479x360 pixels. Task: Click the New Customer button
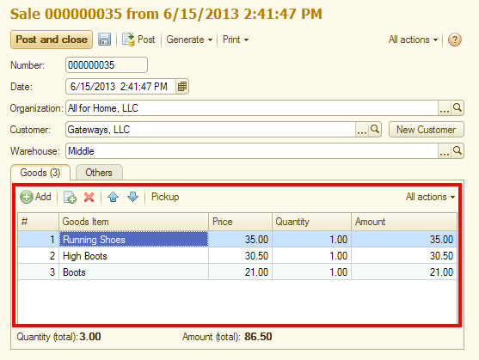point(427,130)
